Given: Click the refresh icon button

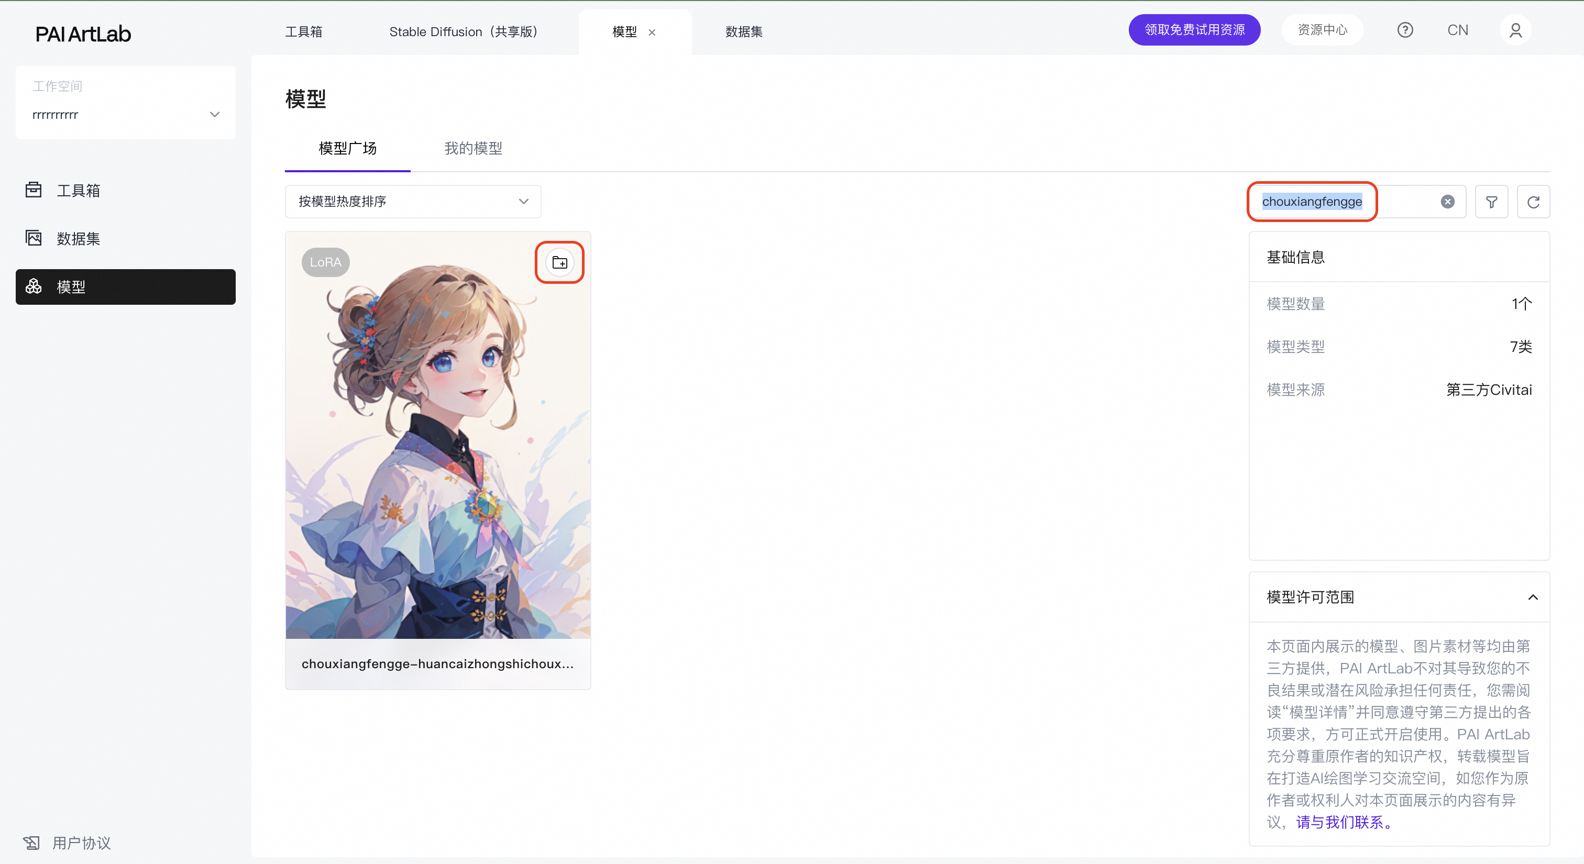Looking at the screenshot, I should [x=1533, y=202].
